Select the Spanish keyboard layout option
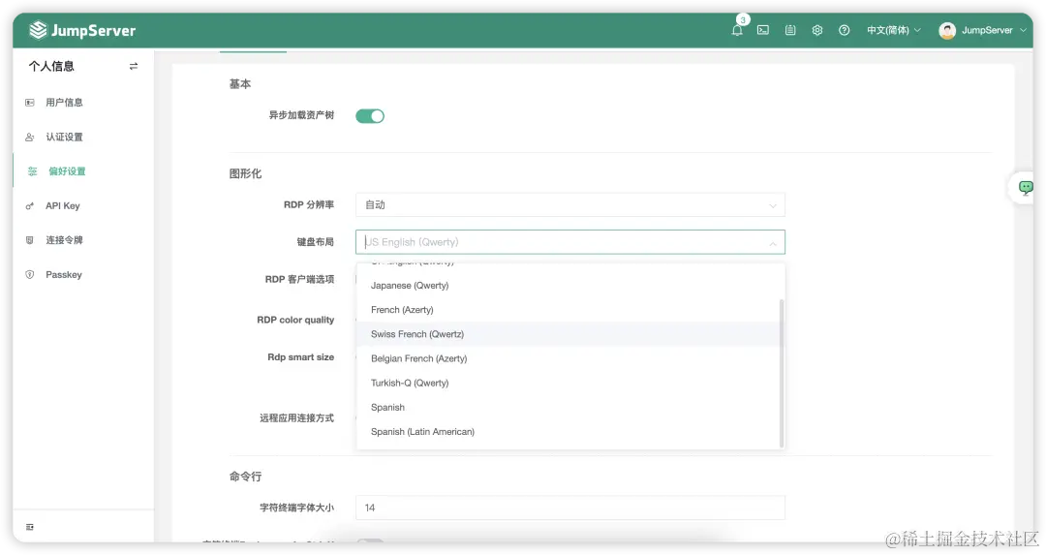This screenshot has height=555, width=1046. point(569,408)
